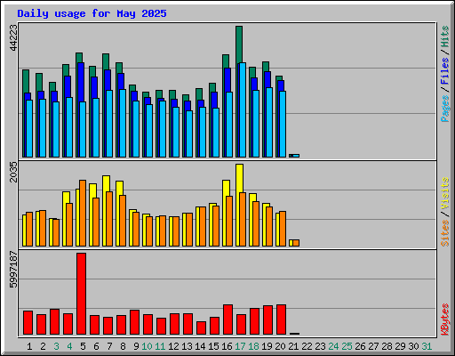Click day label 29 on the x-axis
The height and width of the screenshot is (356, 455).
[x=400, y=346]
